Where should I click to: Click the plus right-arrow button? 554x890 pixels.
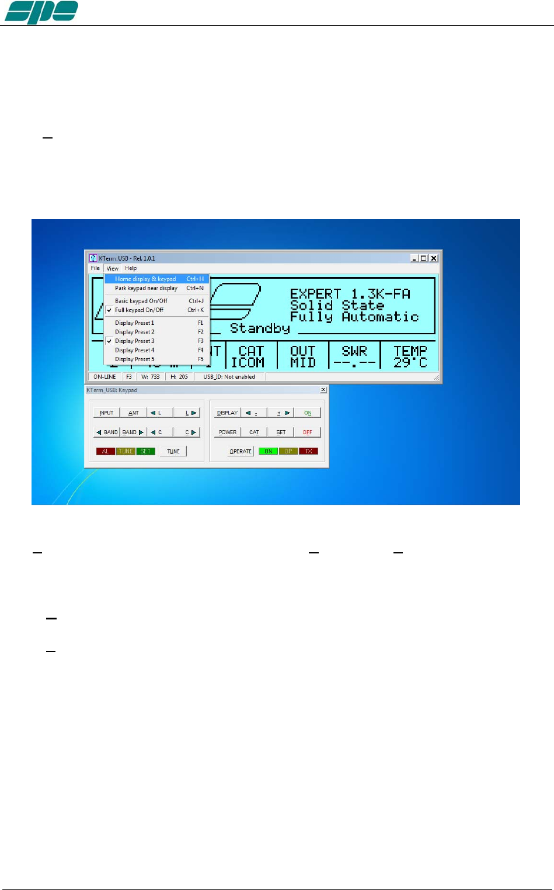(281, 413)
